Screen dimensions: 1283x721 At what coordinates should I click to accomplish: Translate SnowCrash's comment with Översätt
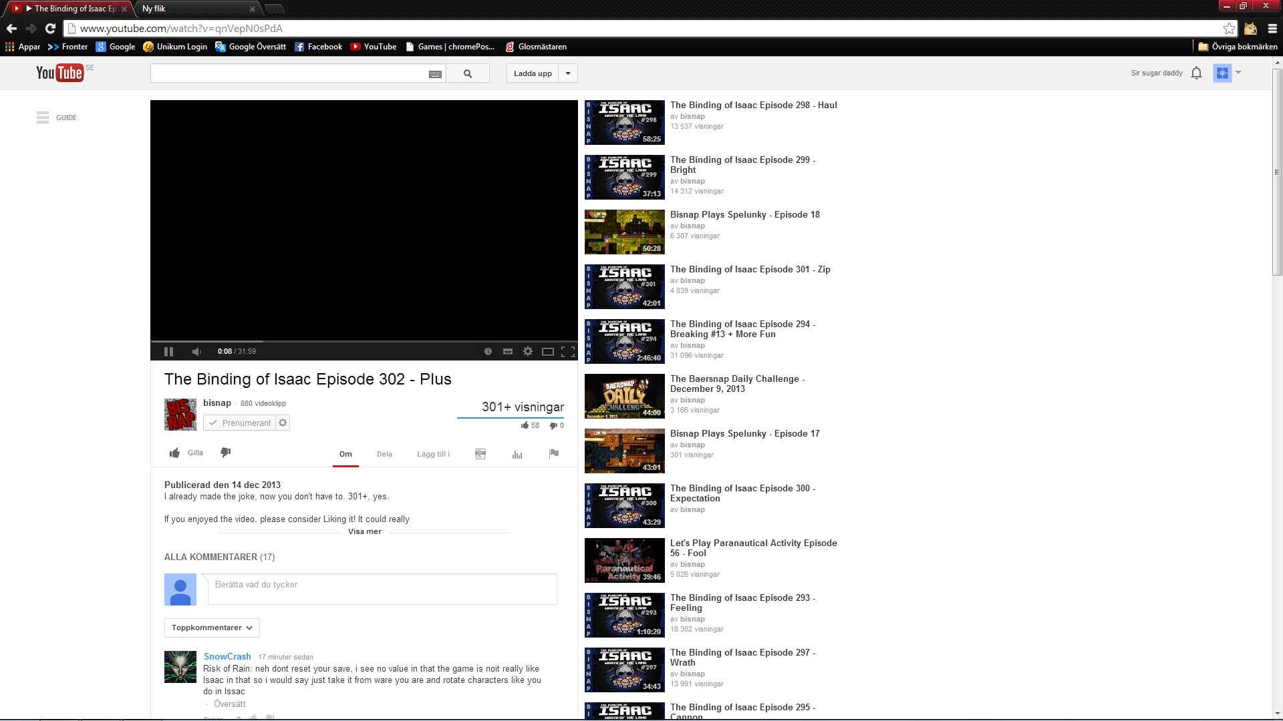[230, 704]
